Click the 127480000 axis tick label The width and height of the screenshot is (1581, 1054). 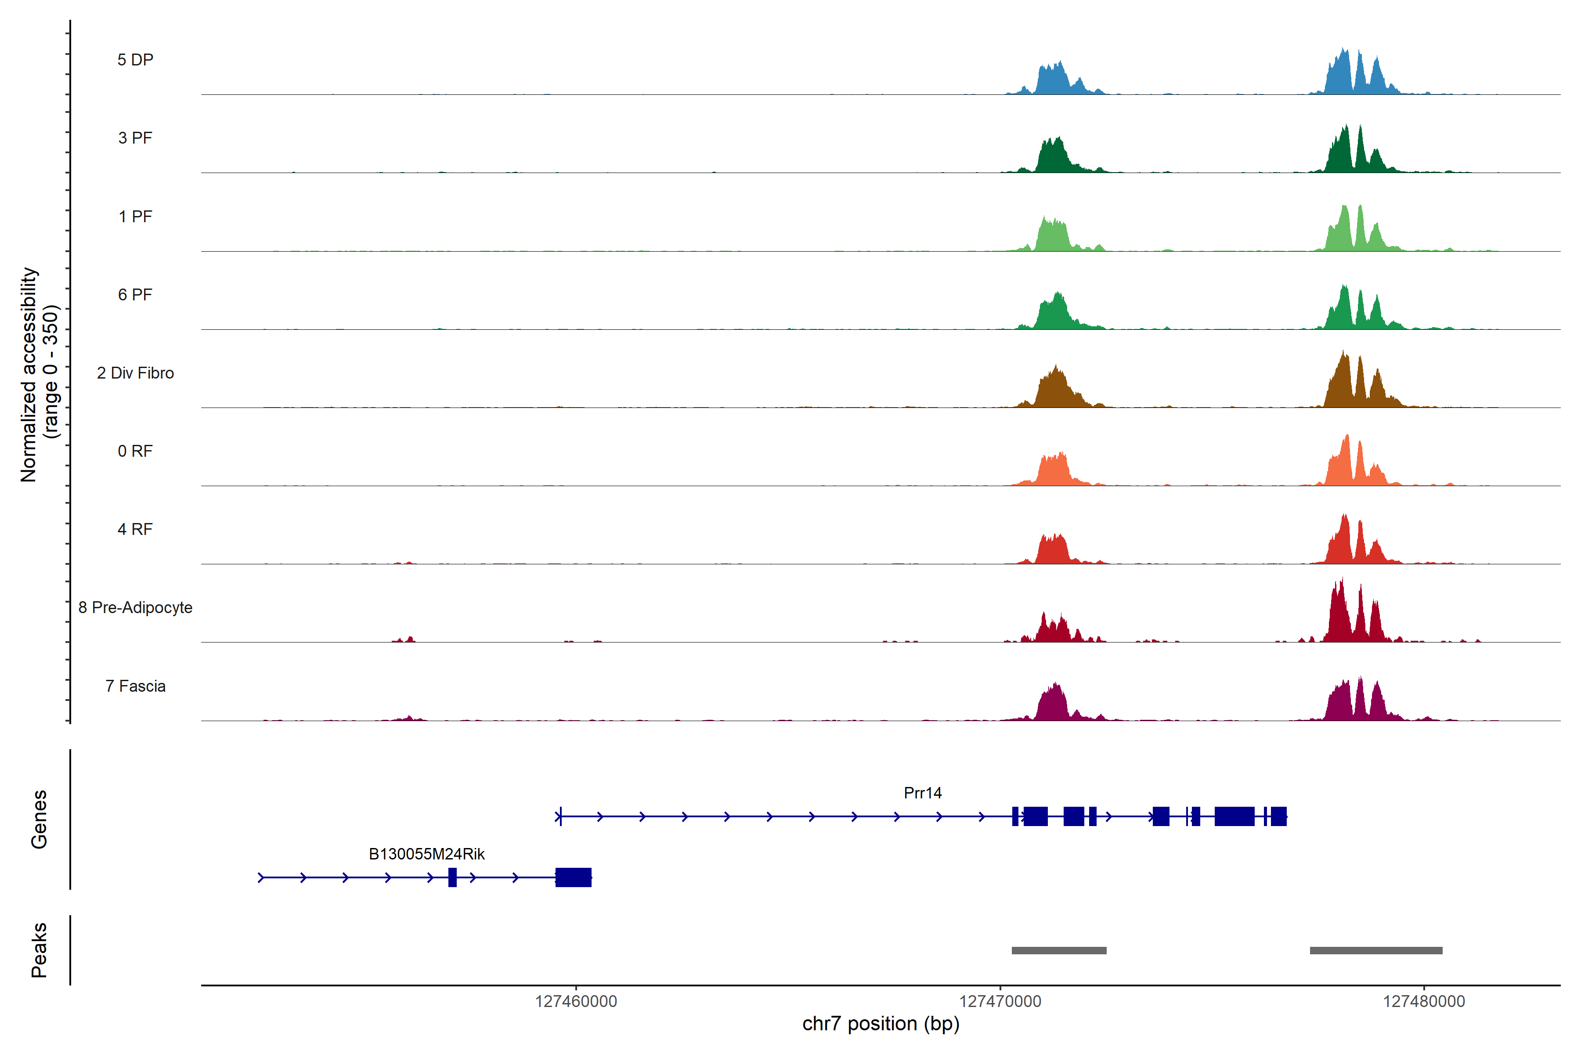tap(1424, 1002)
